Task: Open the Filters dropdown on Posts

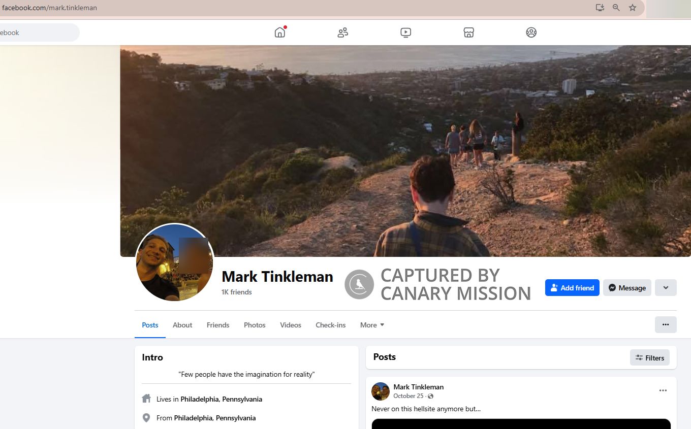Action: pyautogui.click(x=650, y=357)
